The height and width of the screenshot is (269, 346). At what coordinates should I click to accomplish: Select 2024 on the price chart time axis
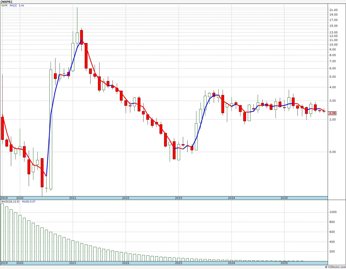pyautogui.click(x=231, y=198)
